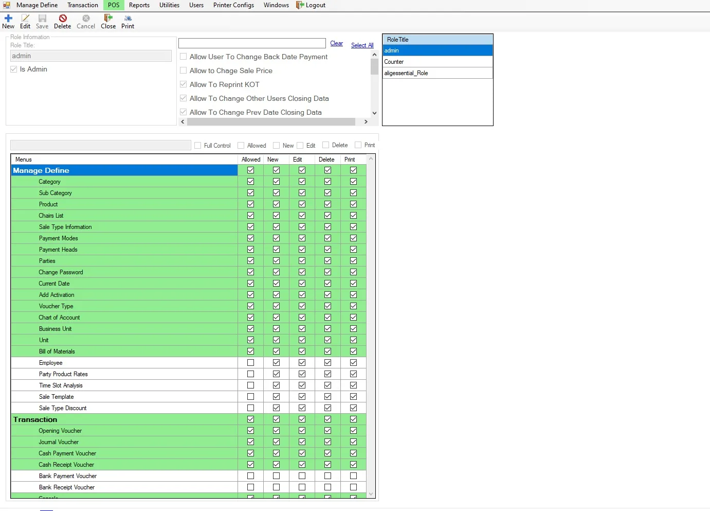
Task: Open the Utilities menu
Action: pos(169,5)
